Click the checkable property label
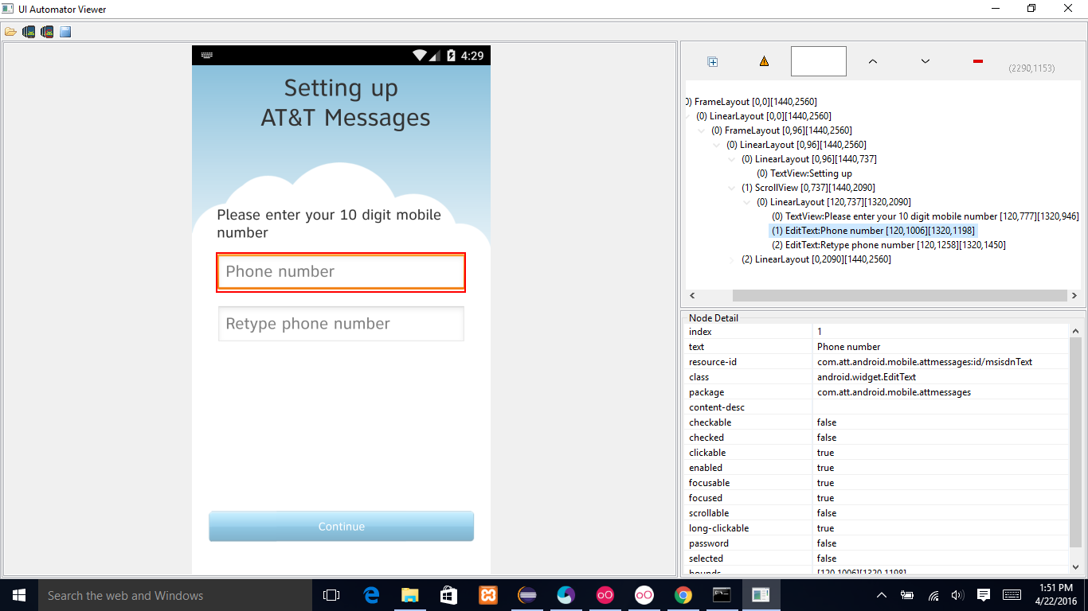1088x611 pixels. pos(710,422)
